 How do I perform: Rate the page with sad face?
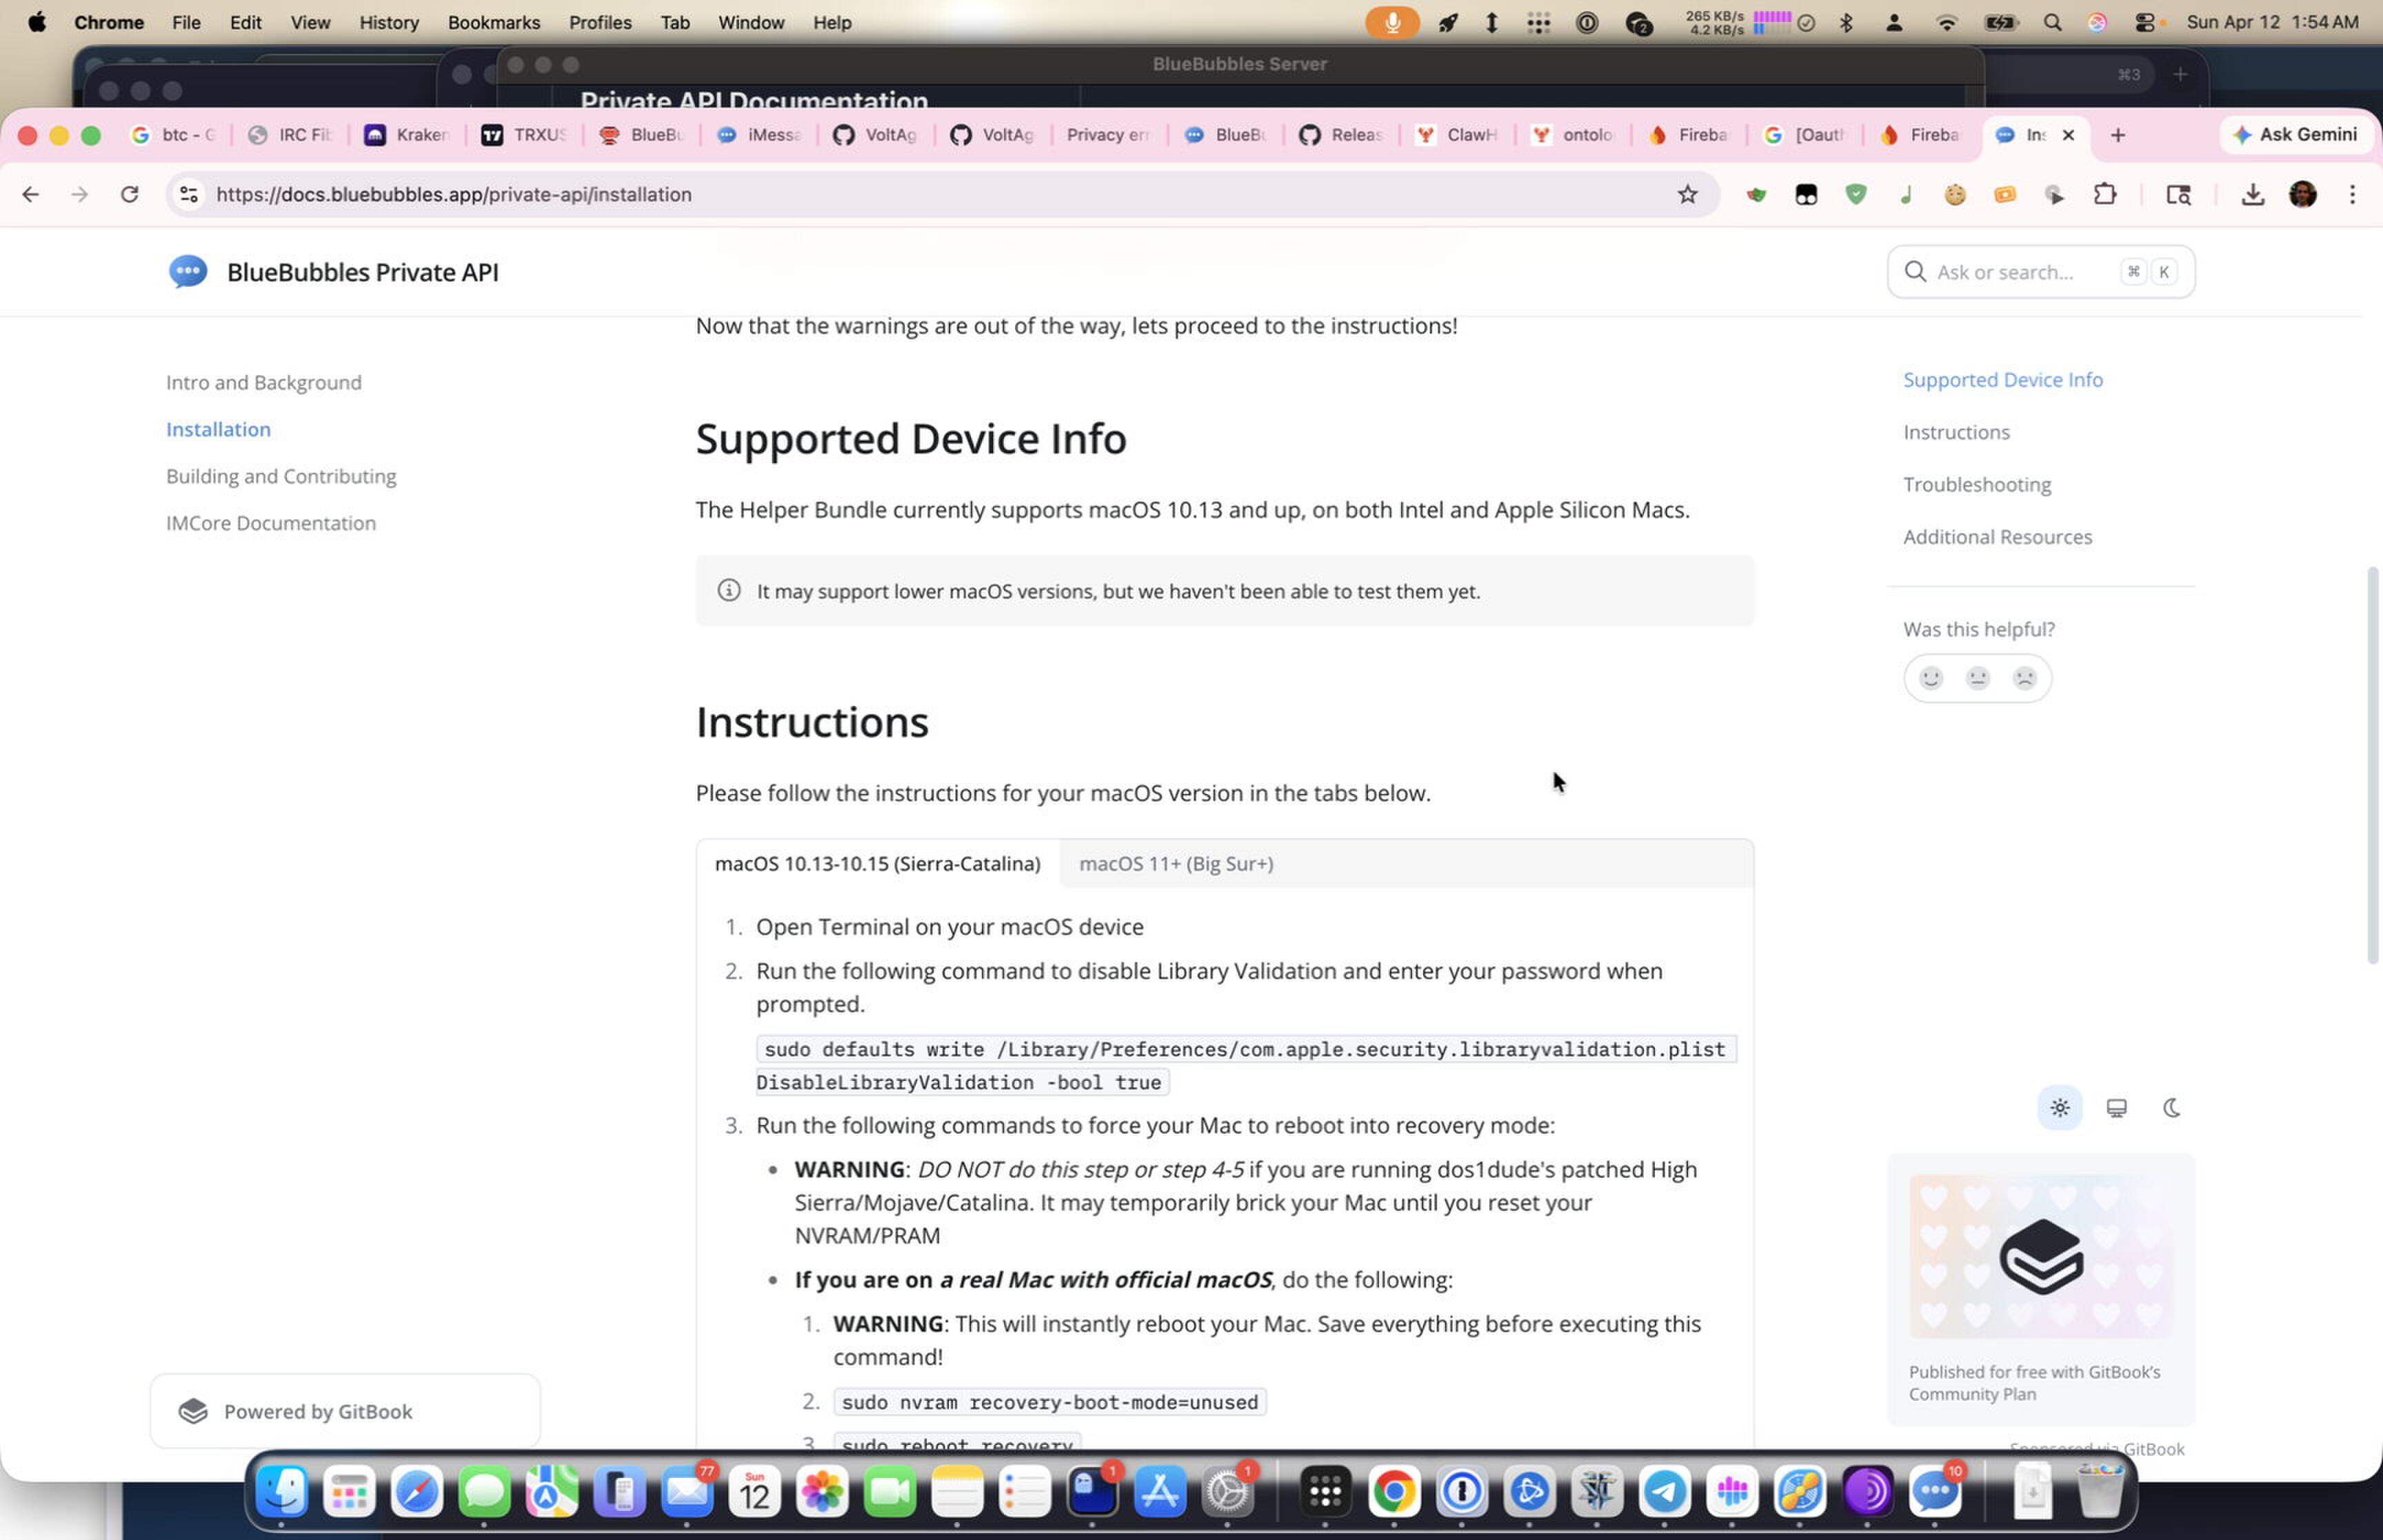coord(2024,678)
